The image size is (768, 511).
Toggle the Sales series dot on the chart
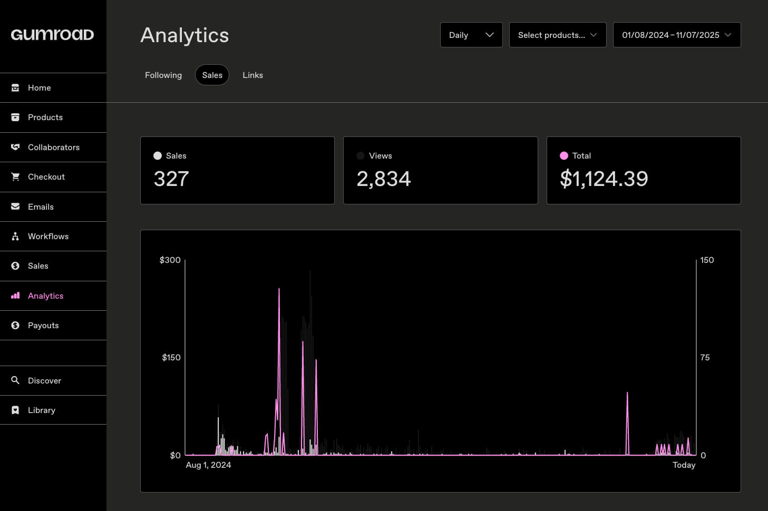click(x=157, y=155)
